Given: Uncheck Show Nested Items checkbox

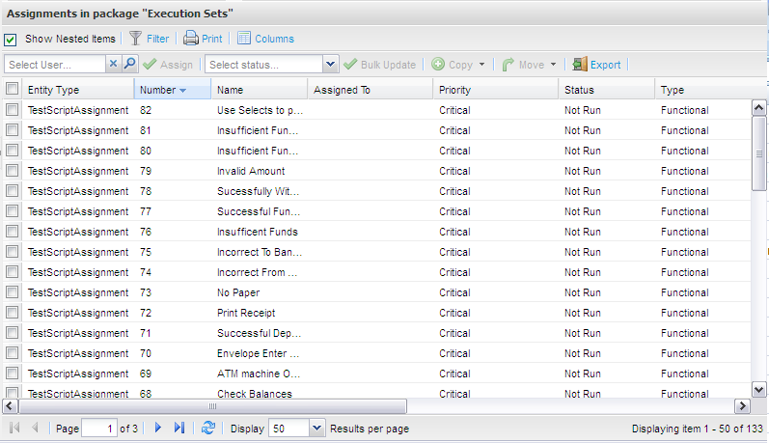Looking at the screenshot, I should [x=11, y=40].
